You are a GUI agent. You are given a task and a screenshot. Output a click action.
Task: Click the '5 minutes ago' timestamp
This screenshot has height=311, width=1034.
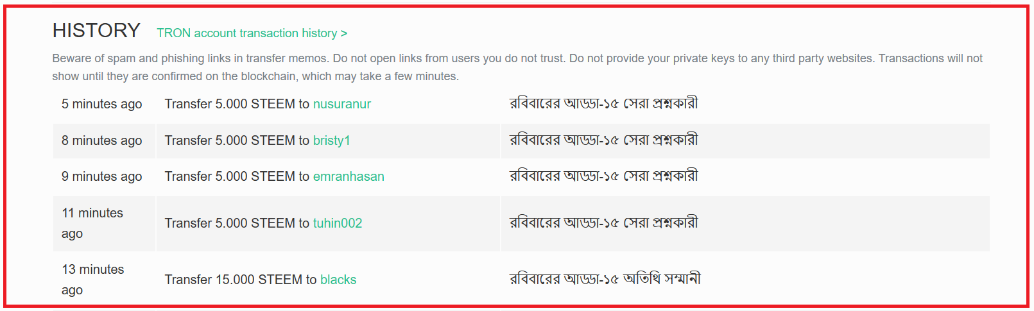tap(102, 104)
